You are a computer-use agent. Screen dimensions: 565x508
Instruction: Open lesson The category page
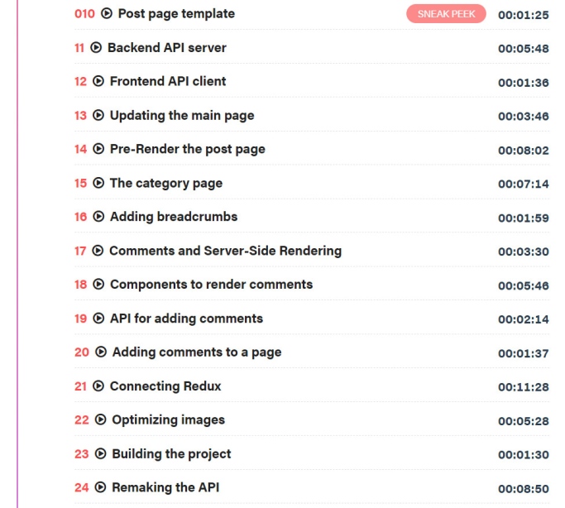click(166, 184)
